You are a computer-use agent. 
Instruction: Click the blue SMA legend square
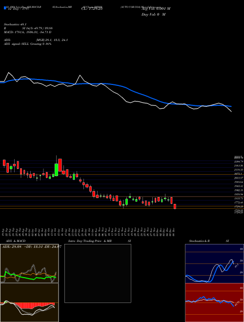click(5, 8)
